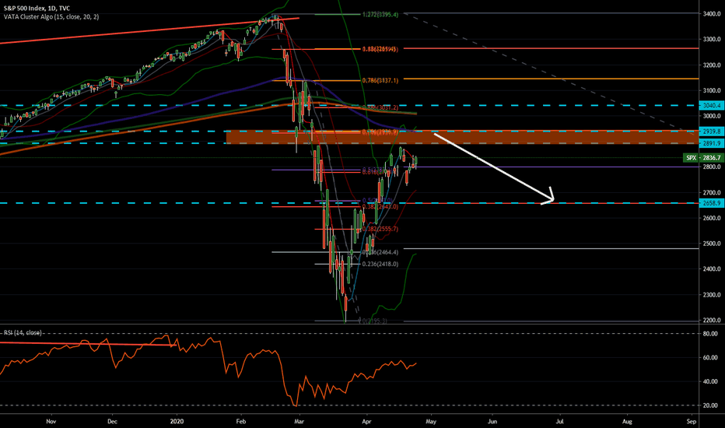This screenshot has width=725, height=428.
Task: Select the 0(2195.3) Fibonacci level label
Action: pyautogui.click(x=373, y=321)
